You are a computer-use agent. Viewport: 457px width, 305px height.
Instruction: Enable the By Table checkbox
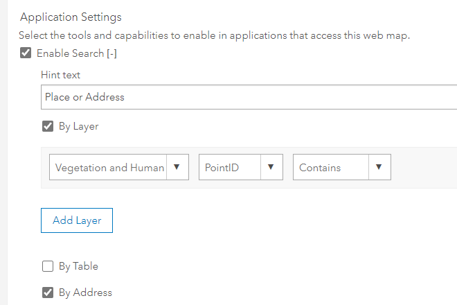[x=48, y=266]
